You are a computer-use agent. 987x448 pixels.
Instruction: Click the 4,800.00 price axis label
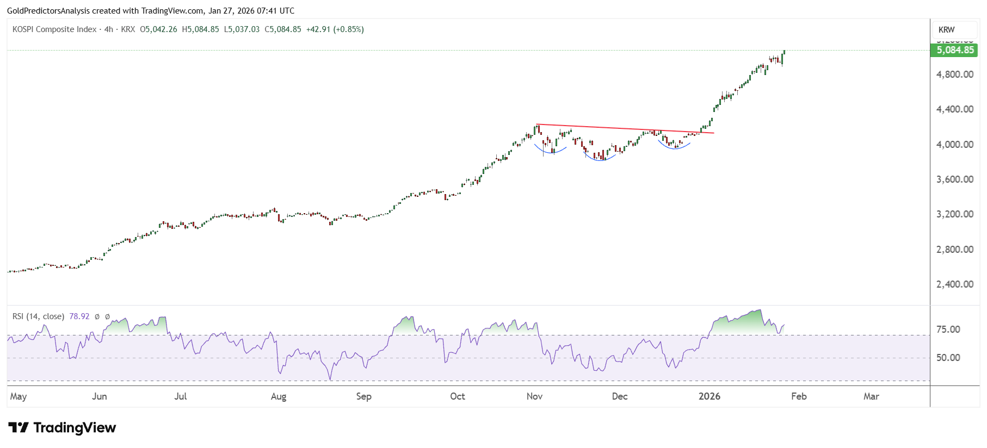tap(955, 74)
